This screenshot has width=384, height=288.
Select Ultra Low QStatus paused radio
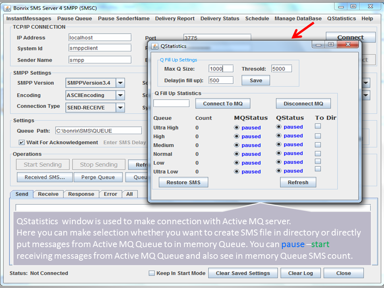pos(279,171)
